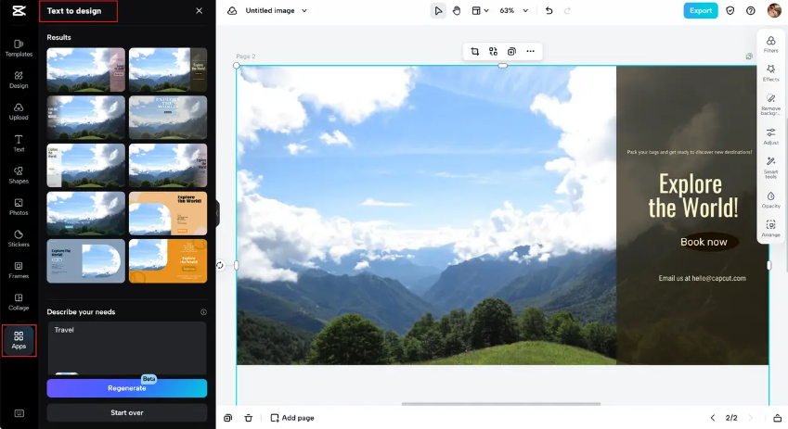Open Smart tools panel

(770, 167)
